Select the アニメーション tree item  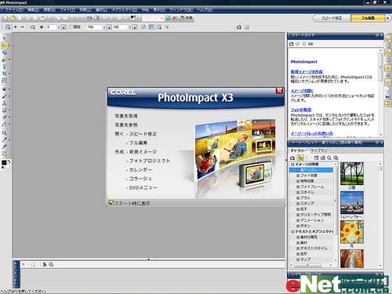[x=312, y=220]
